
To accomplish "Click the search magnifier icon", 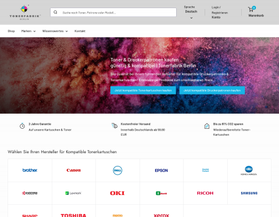I will pyautogui.click(x=55, y=12).
